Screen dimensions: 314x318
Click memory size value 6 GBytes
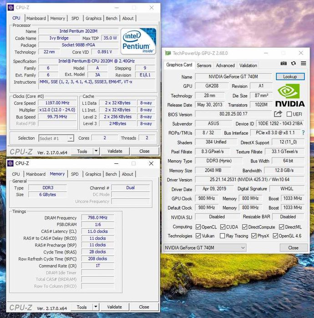click(48, 195)
